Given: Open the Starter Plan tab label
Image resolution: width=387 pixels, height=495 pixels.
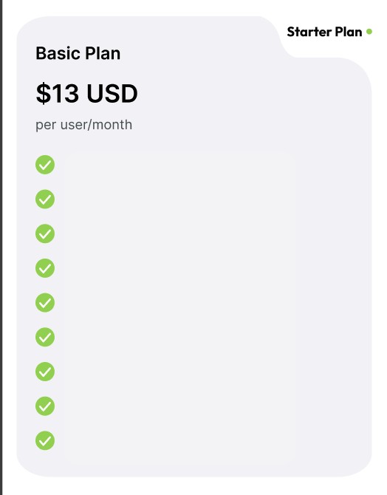Looking at the screenshot, I should 324,32.
